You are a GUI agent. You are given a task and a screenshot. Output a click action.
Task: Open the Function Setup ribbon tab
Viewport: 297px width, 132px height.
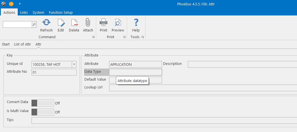click(61, 12)
